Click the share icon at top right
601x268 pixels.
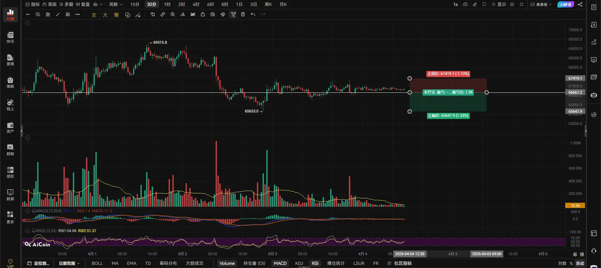[580, 4]
